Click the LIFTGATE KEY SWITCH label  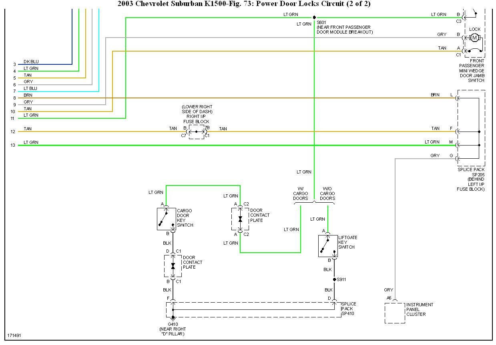click(348, 242)
